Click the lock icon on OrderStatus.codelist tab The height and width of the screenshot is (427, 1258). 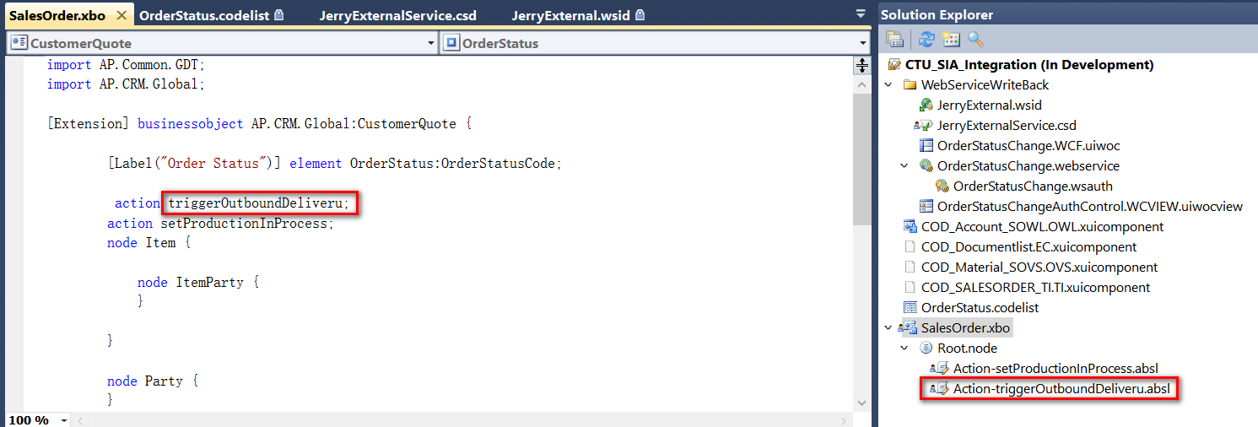tap(279, 15)
